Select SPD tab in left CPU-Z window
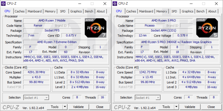 pos(63,11)
